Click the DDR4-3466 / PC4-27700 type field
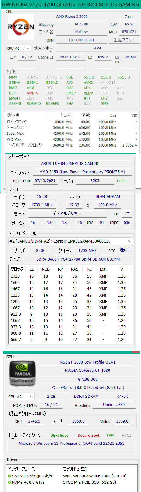Viewport: 141px width, 492px height. point(78,259)
